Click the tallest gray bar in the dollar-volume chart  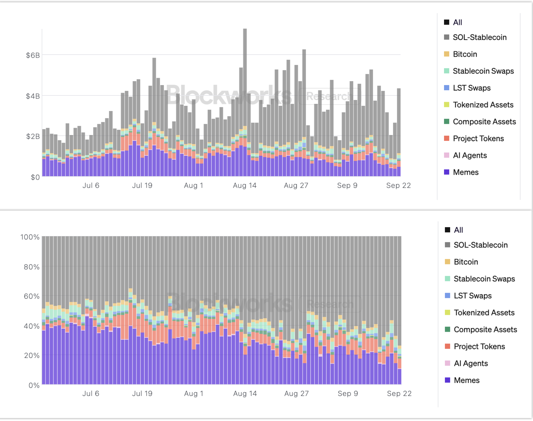click(x=245, y=76)
